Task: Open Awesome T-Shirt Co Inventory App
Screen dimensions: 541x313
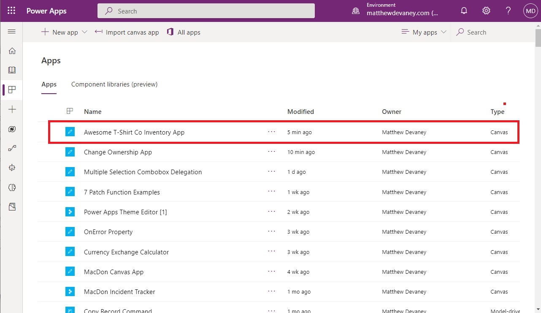Action: [x=134, y=132]
